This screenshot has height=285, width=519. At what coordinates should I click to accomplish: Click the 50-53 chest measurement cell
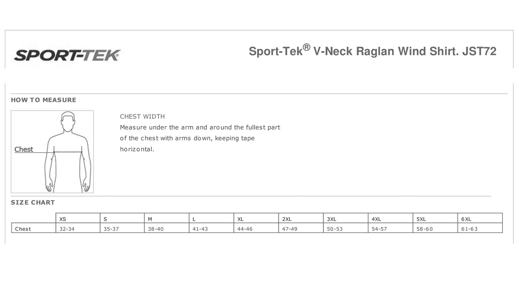point(335,229)
